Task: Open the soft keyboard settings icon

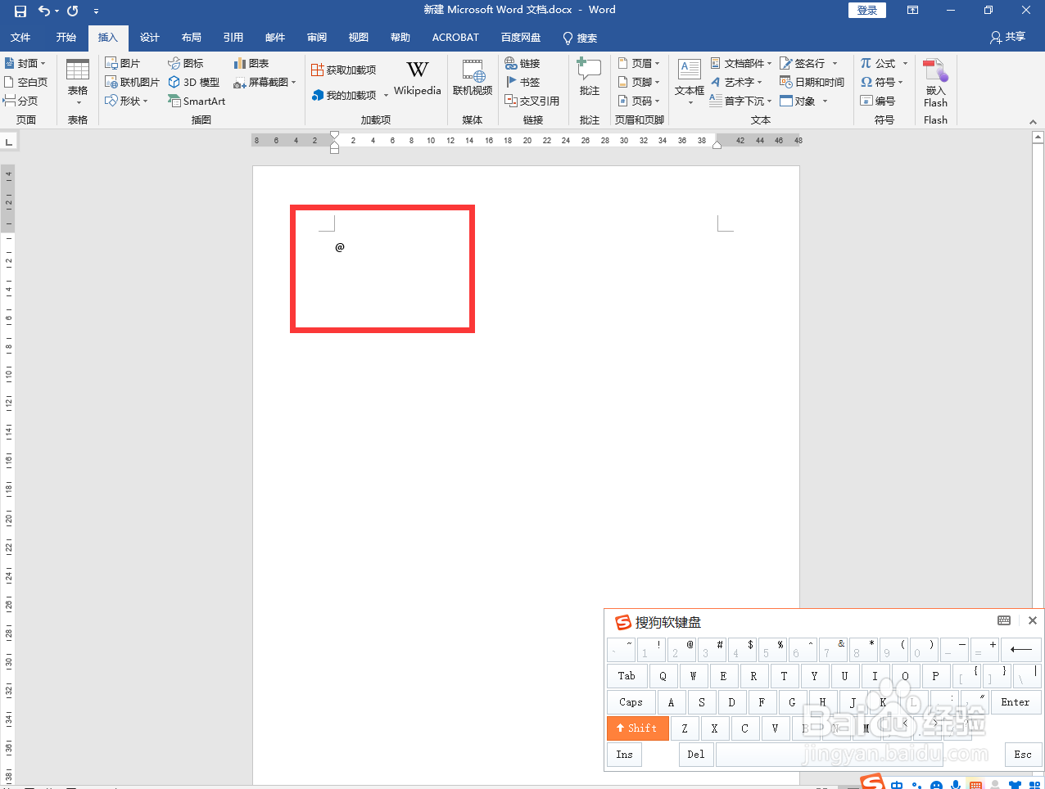Action: tap(1004, 620)
